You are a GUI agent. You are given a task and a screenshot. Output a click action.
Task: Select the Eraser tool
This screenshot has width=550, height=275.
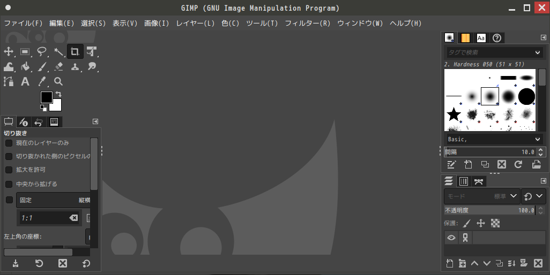(x=58, y=66)
